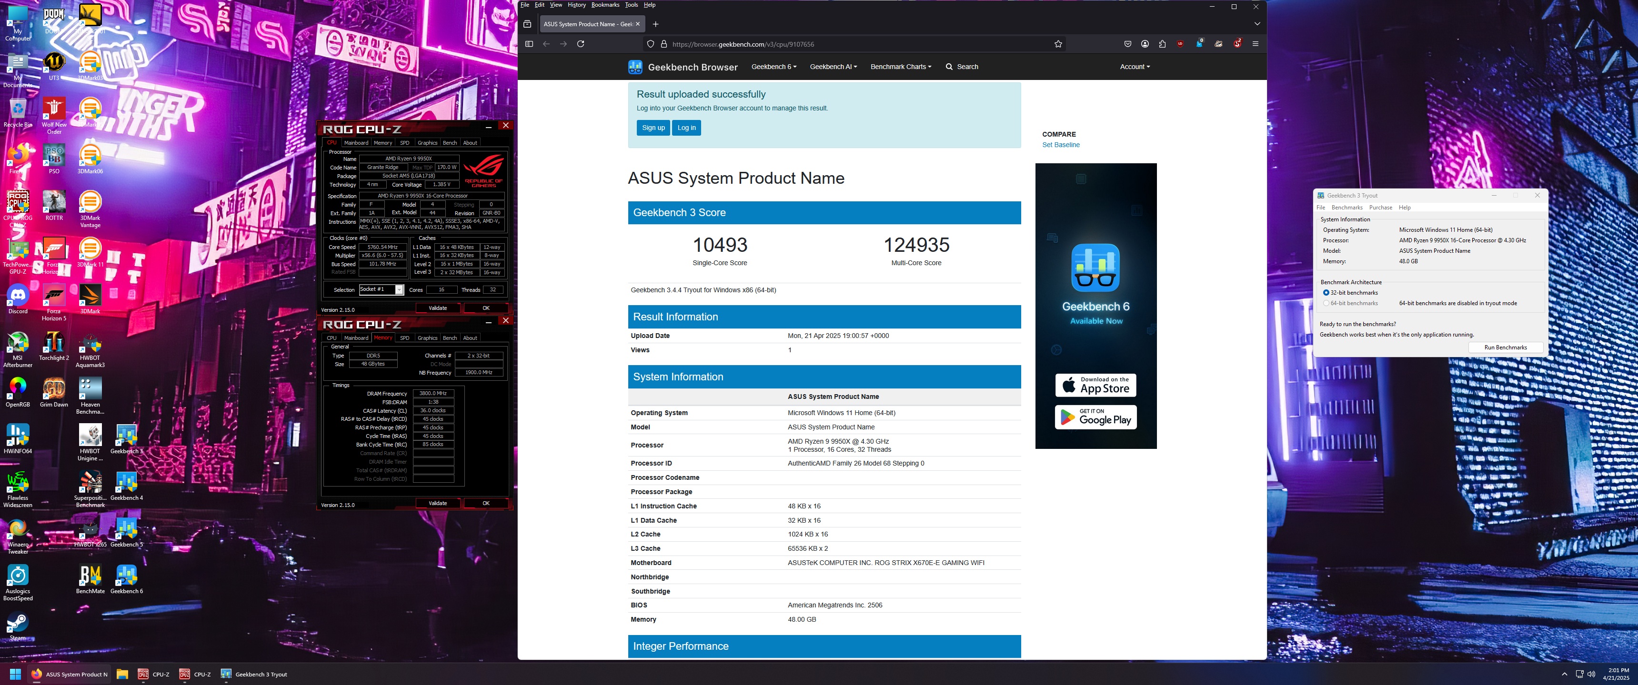Open the Firefox account icon
Image resolution: width=1638 pixels, height=685 pixels.
tap(1145, 44)
